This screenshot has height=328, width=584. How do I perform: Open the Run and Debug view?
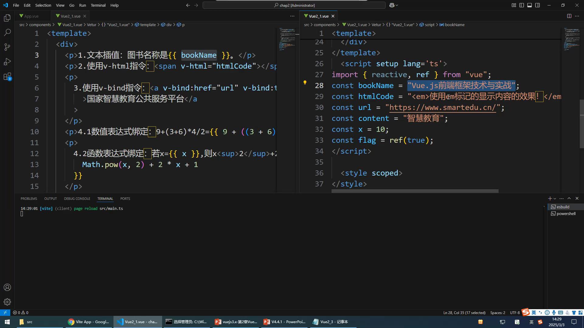click(7, 62)
